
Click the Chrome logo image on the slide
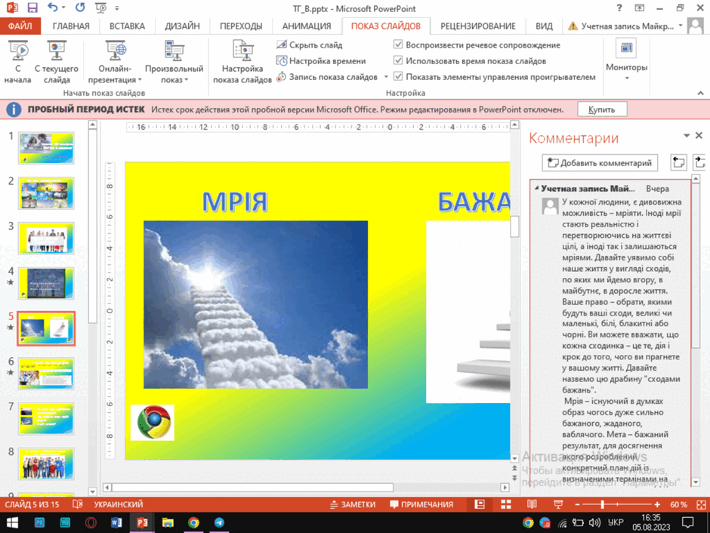153,423
